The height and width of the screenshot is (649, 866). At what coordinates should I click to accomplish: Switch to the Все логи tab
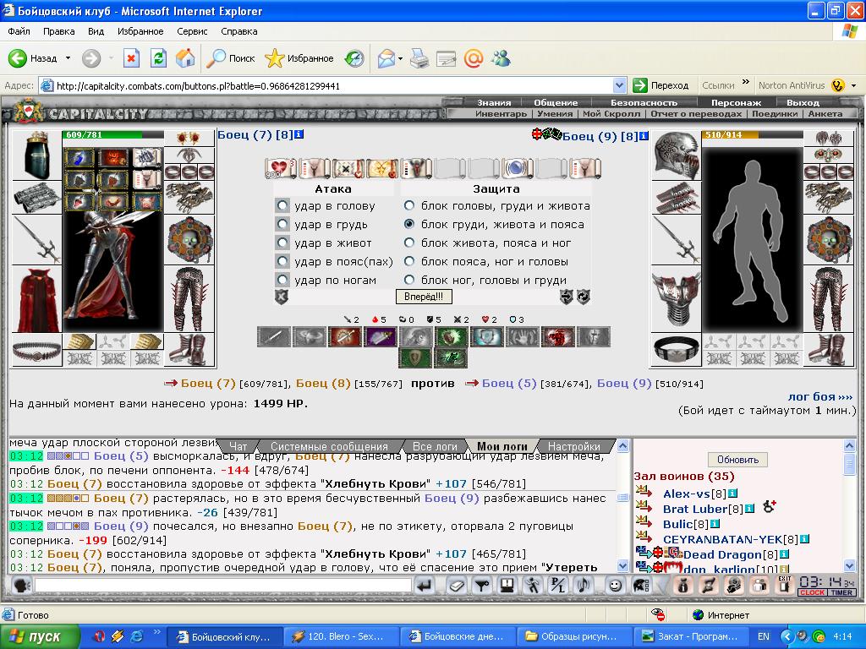point(435,446)
